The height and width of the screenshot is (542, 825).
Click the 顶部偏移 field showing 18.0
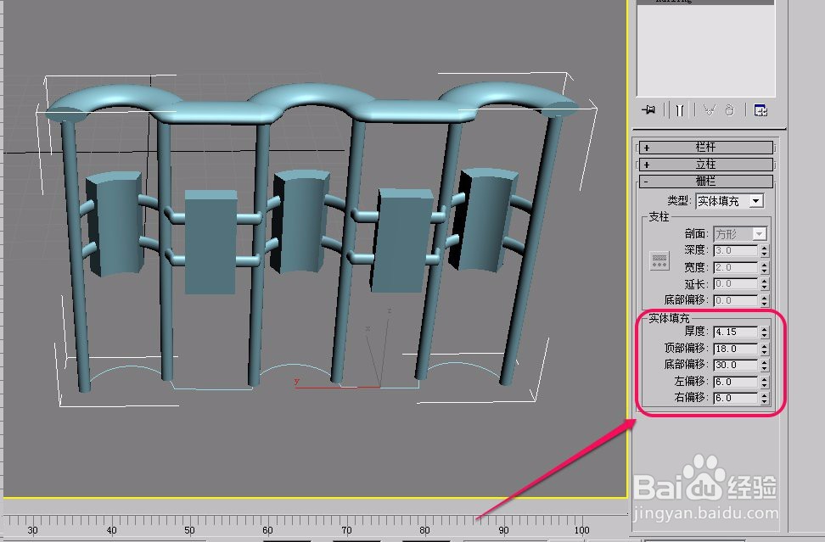click(736, 349)
